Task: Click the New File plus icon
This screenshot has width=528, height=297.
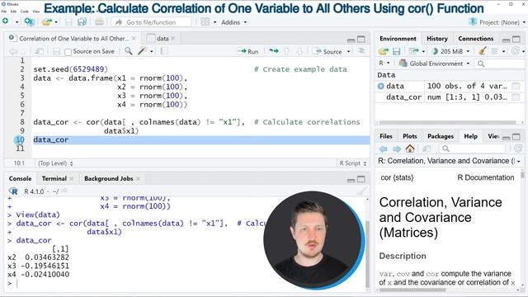Action: [x=6, y=21]
